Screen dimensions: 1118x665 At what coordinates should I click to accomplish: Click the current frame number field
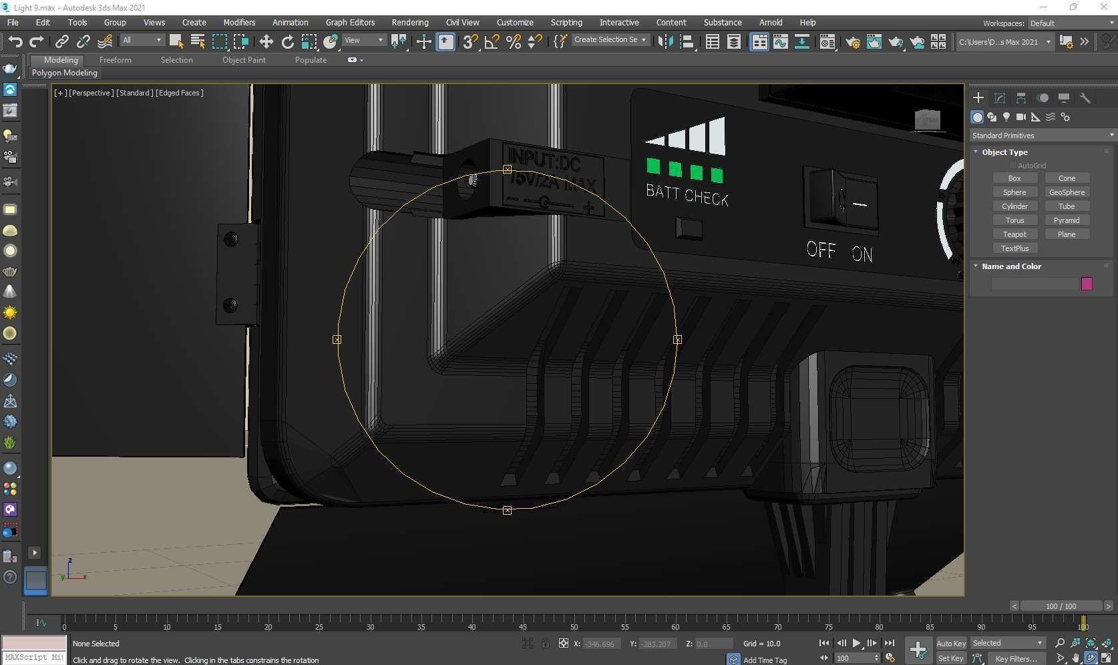click(853, 658)
